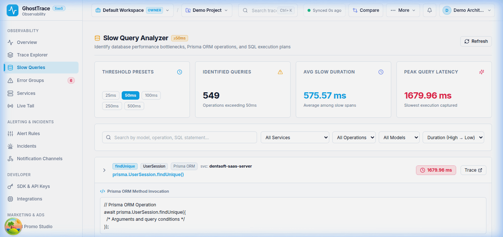This screenshot has width=503, height=237.
Task: Collapse the UserSession findUnique query row chevron
Action: tap(104, 170)
